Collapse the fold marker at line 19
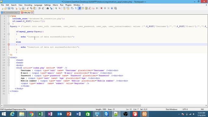 coord(9,63)
